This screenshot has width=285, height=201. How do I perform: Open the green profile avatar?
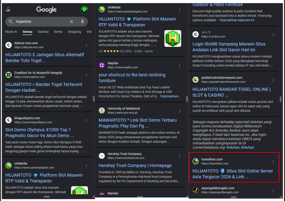[x=84, y=10]
